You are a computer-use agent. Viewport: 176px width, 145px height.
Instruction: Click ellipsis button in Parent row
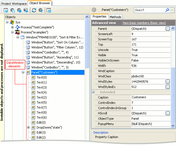coord(168,29)
